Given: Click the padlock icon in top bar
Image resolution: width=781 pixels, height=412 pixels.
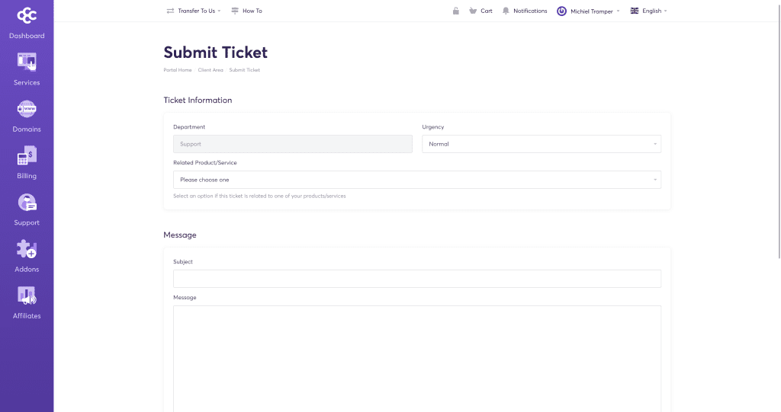Looking at the screenshot, I should click(x=456, y=11).
